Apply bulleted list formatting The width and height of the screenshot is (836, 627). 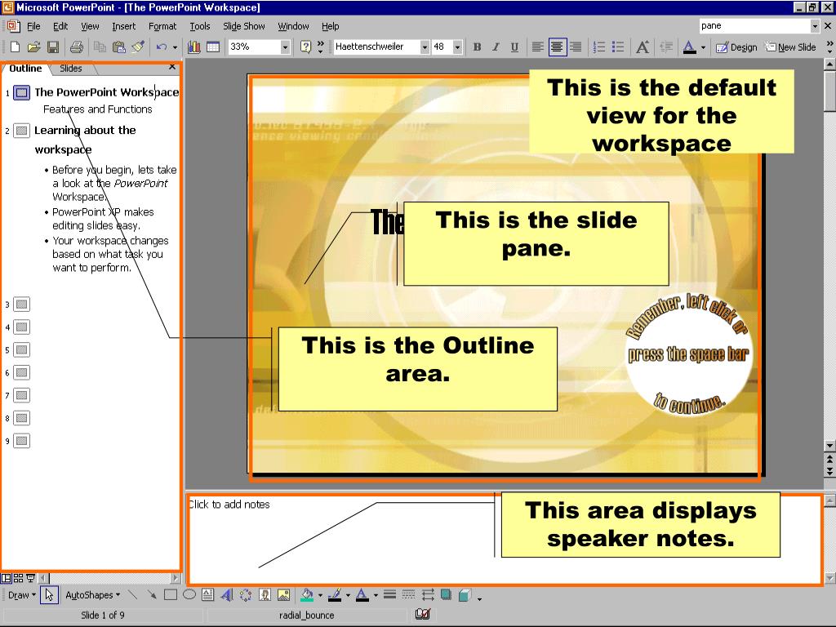(618, 47)
